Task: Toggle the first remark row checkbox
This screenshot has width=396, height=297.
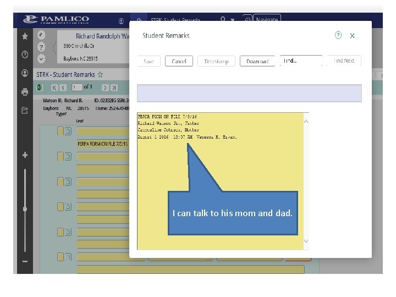Action: [x=61, y=131]
